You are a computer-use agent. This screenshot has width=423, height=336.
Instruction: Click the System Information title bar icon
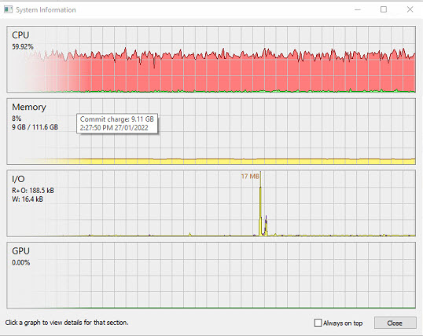tap(8, 9)
